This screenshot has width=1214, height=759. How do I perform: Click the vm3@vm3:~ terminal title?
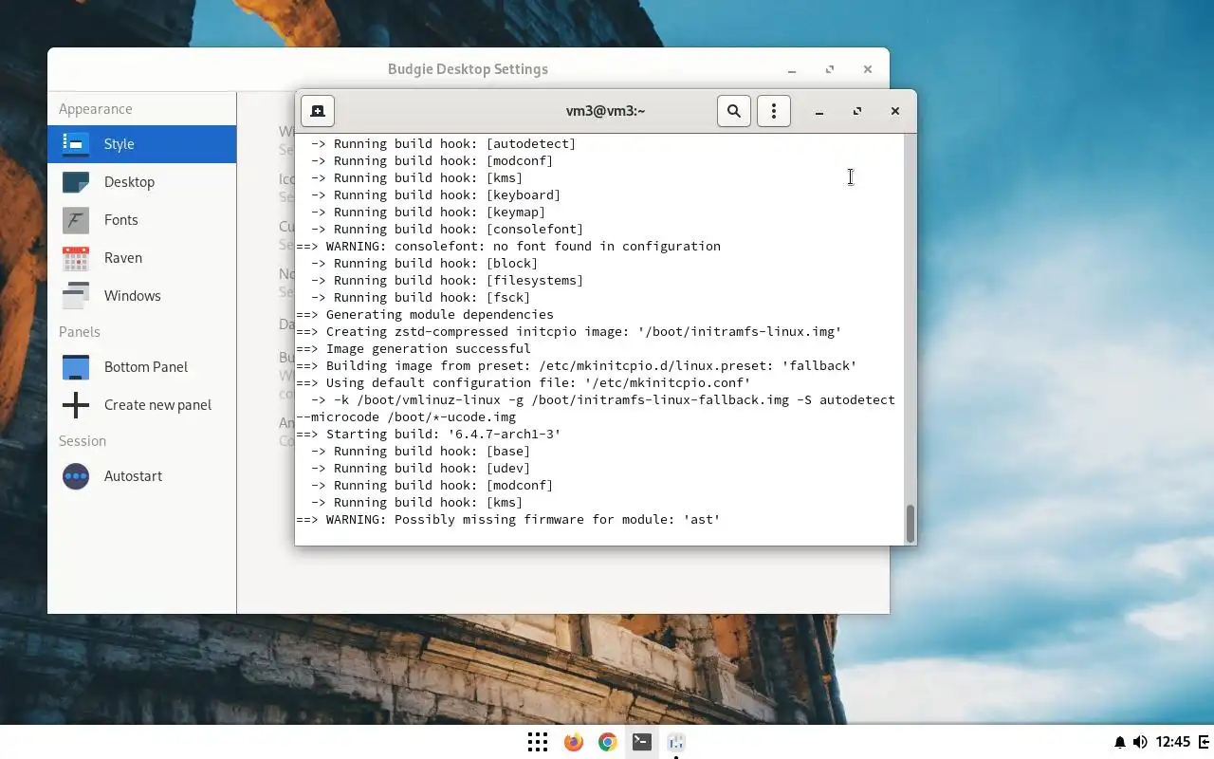[x=605, y=111]
